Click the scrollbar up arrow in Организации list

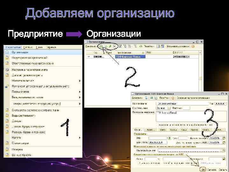200,53
